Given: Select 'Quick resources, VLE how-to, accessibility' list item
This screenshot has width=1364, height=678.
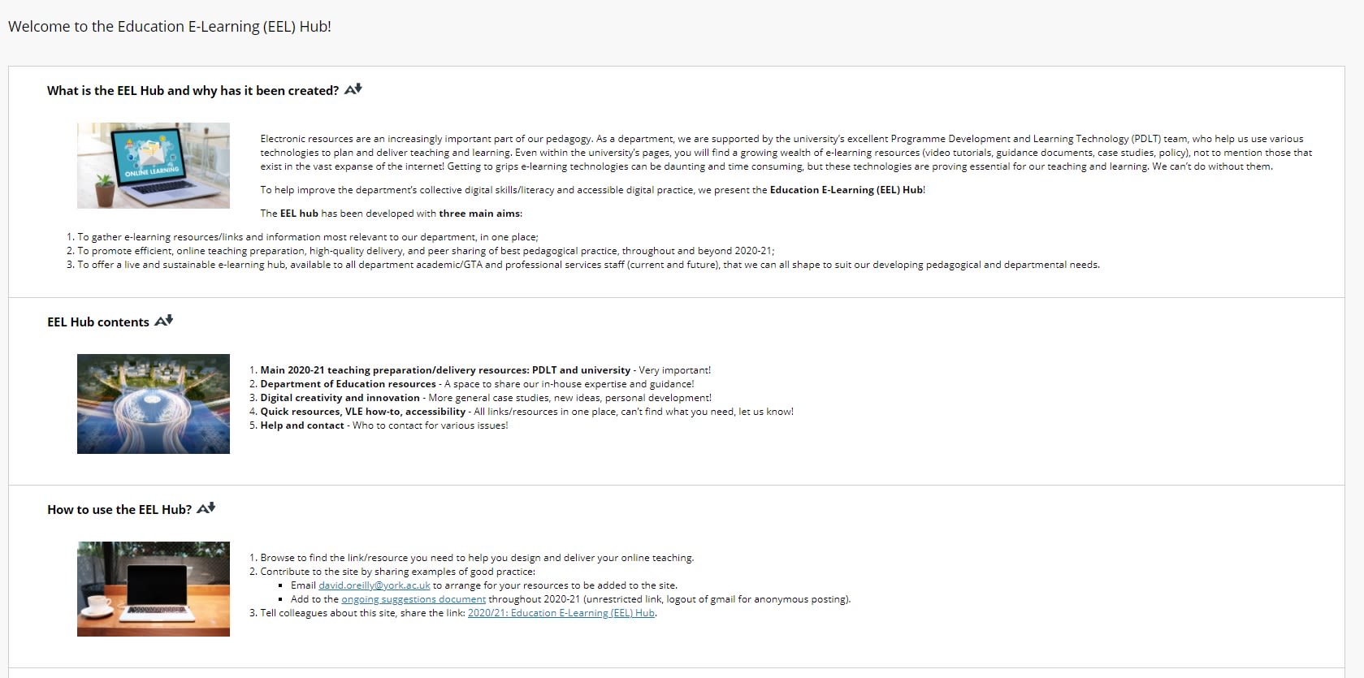Looking at the screenshot, I should (x=362, y=412).
